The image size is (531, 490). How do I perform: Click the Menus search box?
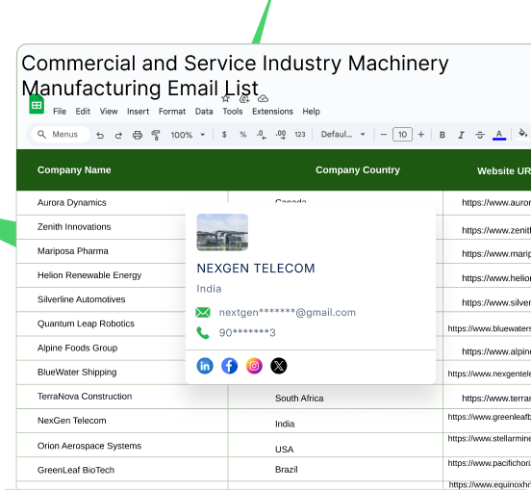coord(61,135)
